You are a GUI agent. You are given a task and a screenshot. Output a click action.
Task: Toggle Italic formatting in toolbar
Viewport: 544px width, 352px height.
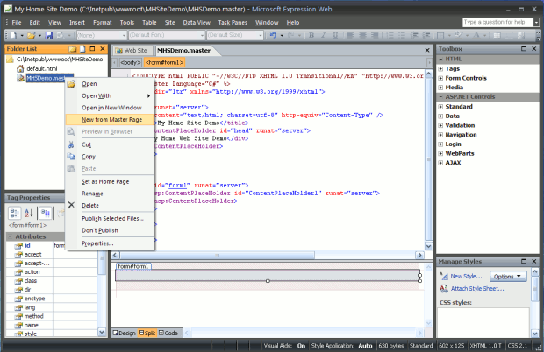[324, 35]
